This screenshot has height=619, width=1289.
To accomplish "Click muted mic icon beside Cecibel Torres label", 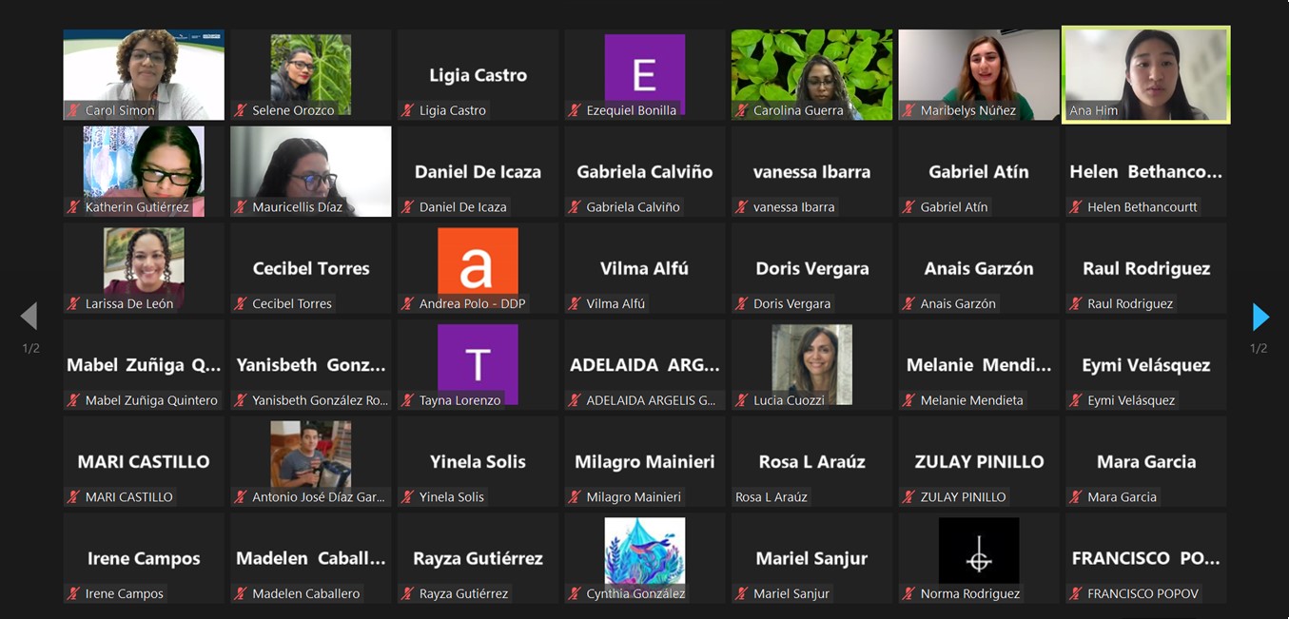I will coord(241,303).
